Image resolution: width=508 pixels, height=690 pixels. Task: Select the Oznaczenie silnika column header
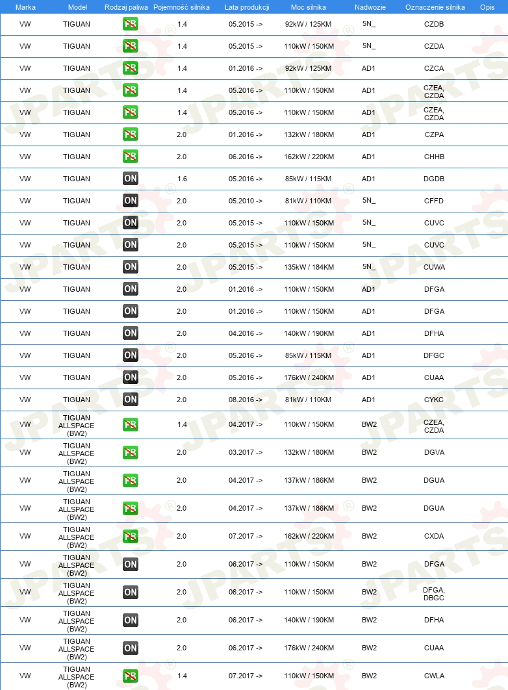(x=435, y=7)
